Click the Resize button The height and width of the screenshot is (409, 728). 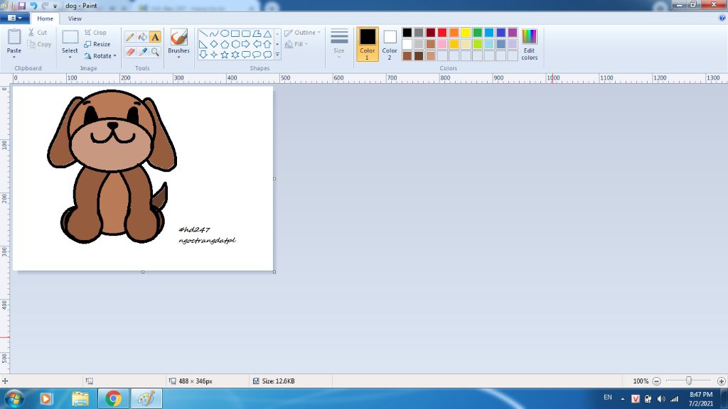pyautogui.click(x=97, y=44)
